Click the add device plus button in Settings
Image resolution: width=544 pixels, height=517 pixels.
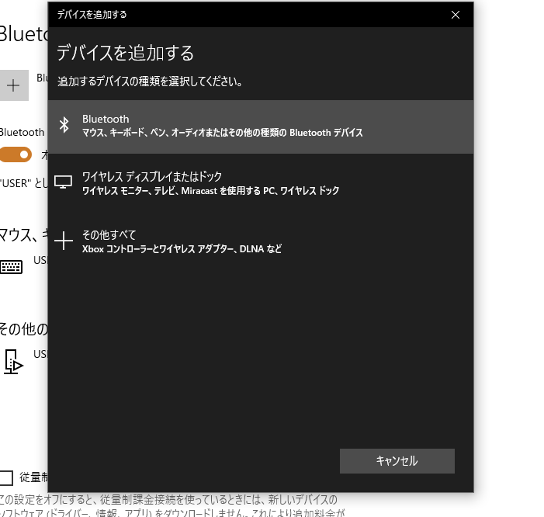14,85
